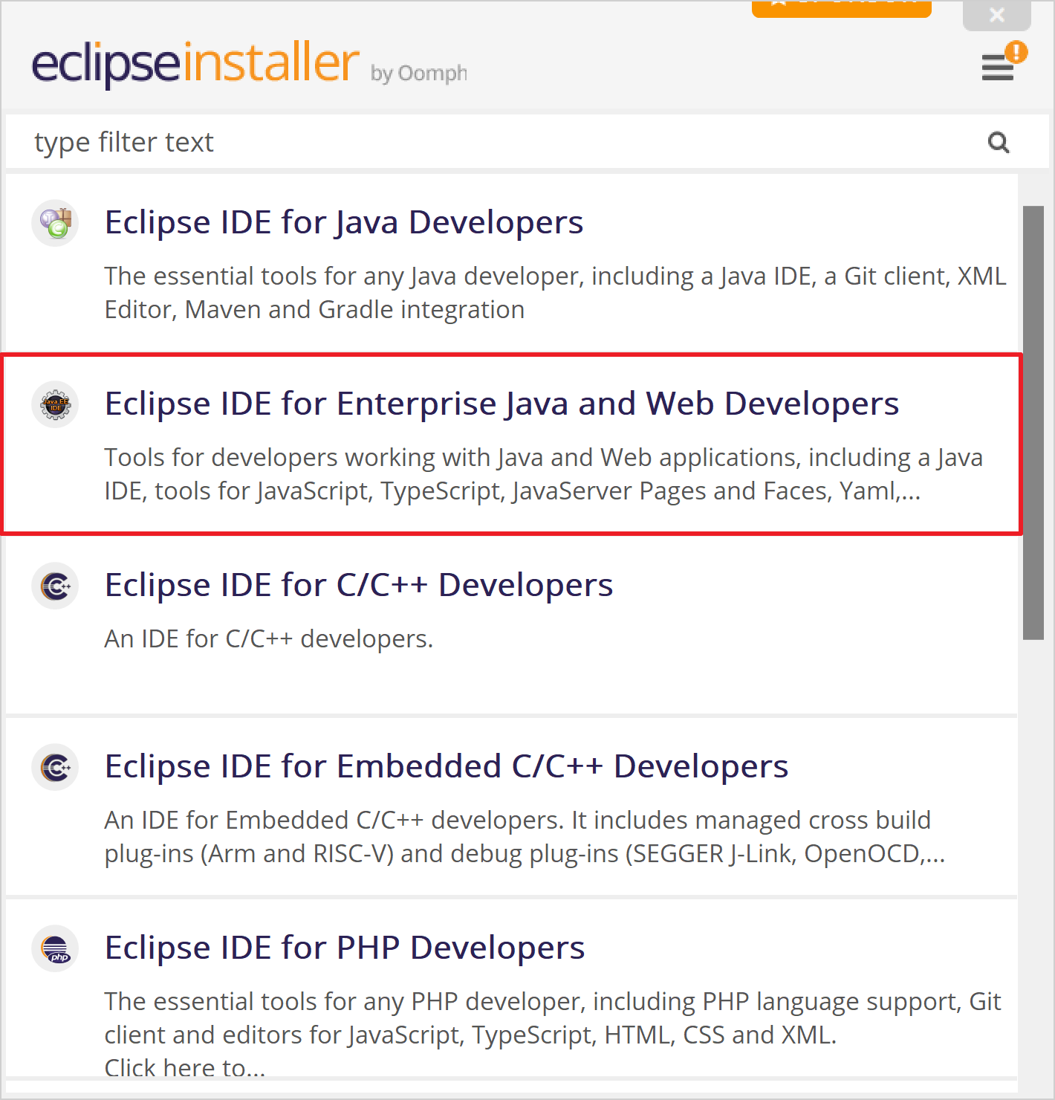Click 'An IDE for C/C++ developers.' text

click(268, 638)
